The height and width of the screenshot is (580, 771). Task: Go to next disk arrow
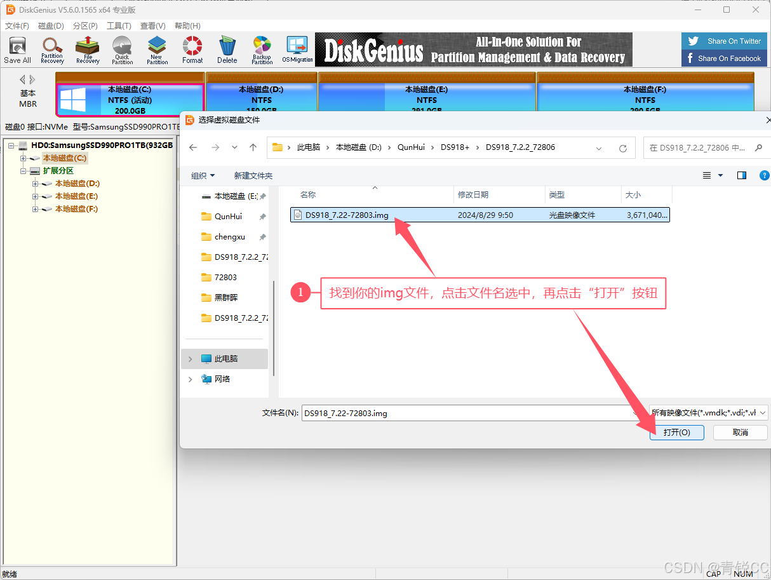[x=32, y=79]
